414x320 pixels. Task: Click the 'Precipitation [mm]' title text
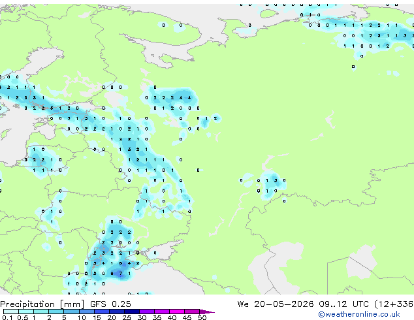click(42, 304)
